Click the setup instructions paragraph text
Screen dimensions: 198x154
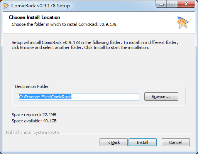pos(95,45)
